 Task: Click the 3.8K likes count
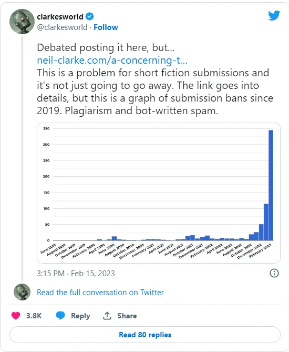click(x=34, y=316)
